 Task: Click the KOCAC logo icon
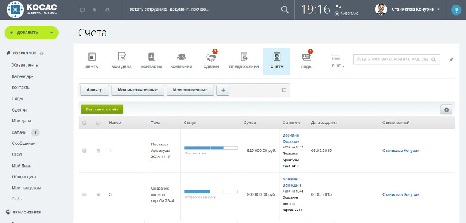click(15, 10)
